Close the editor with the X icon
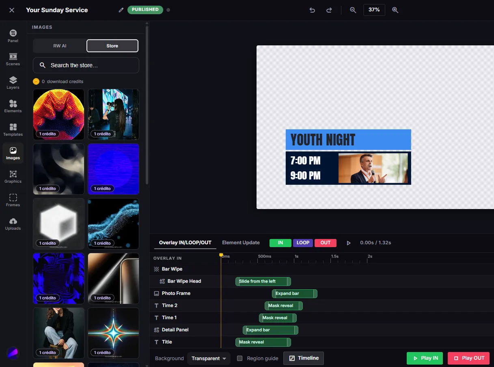This screenshot has width=494, height=367. coord(12,10)
